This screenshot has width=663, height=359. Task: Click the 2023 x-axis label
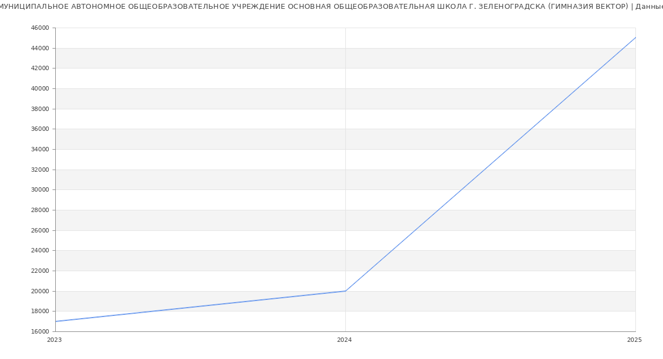(x=54, y=340)
